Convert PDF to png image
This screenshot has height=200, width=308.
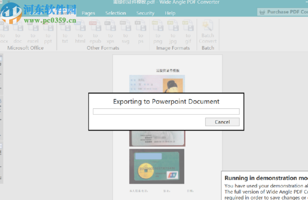[x=158, y=32]
